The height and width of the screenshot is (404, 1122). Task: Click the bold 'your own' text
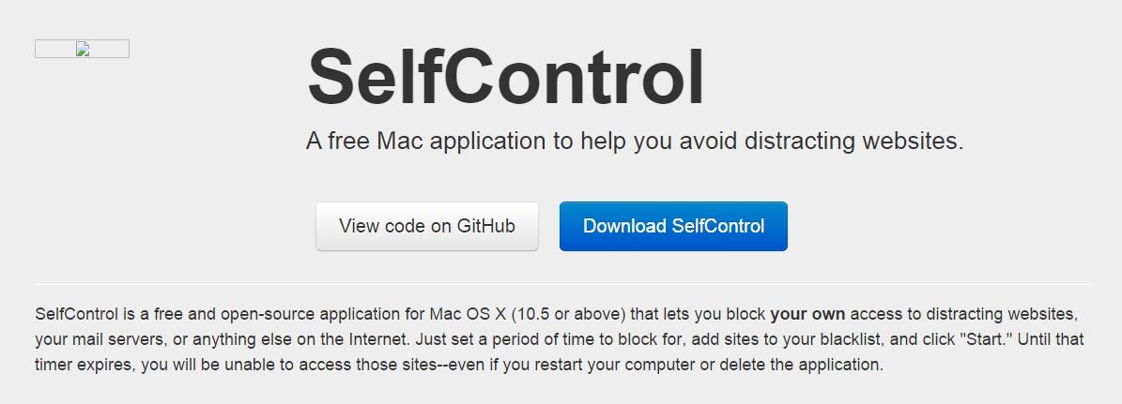tap(807, 314)
